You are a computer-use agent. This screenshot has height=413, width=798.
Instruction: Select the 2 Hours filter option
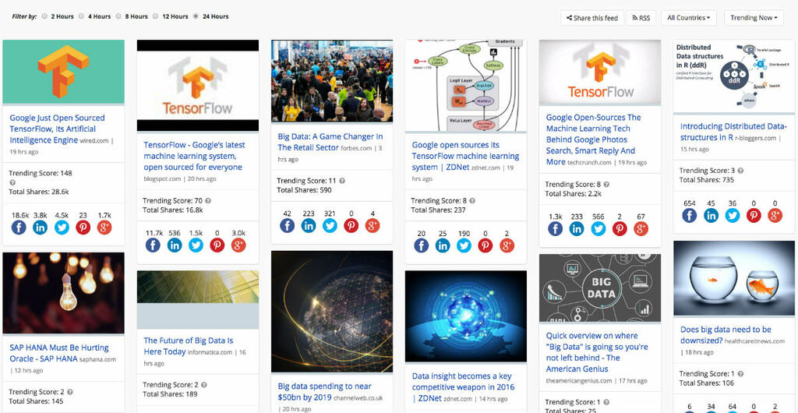pos(44,16)
